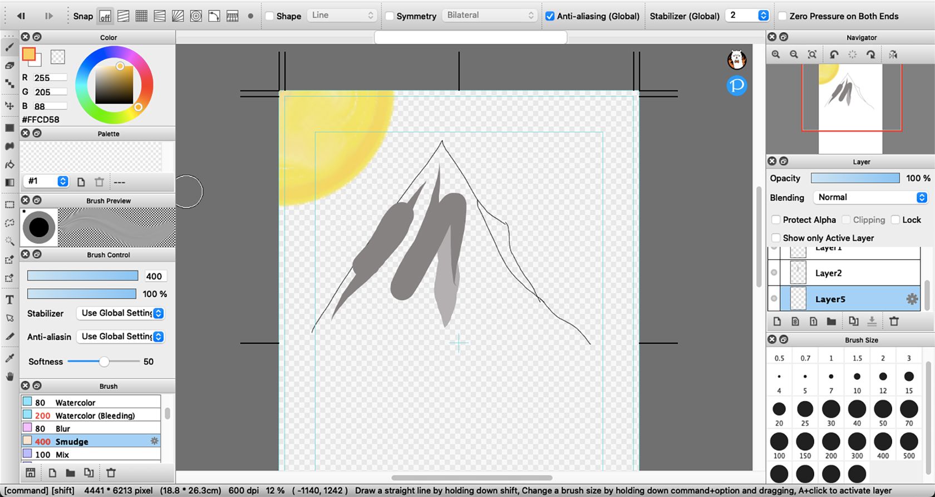The image size is (935, 497).
Task: Open Layer5 settings gear
Action: tap(912, 299)
